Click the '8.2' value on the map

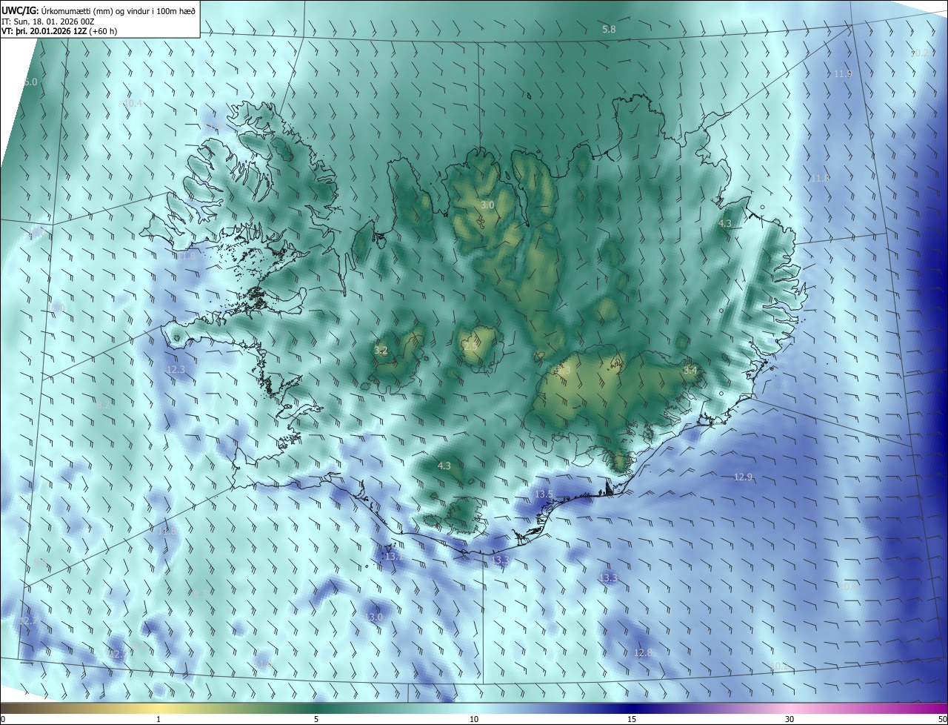click(104, 405)
